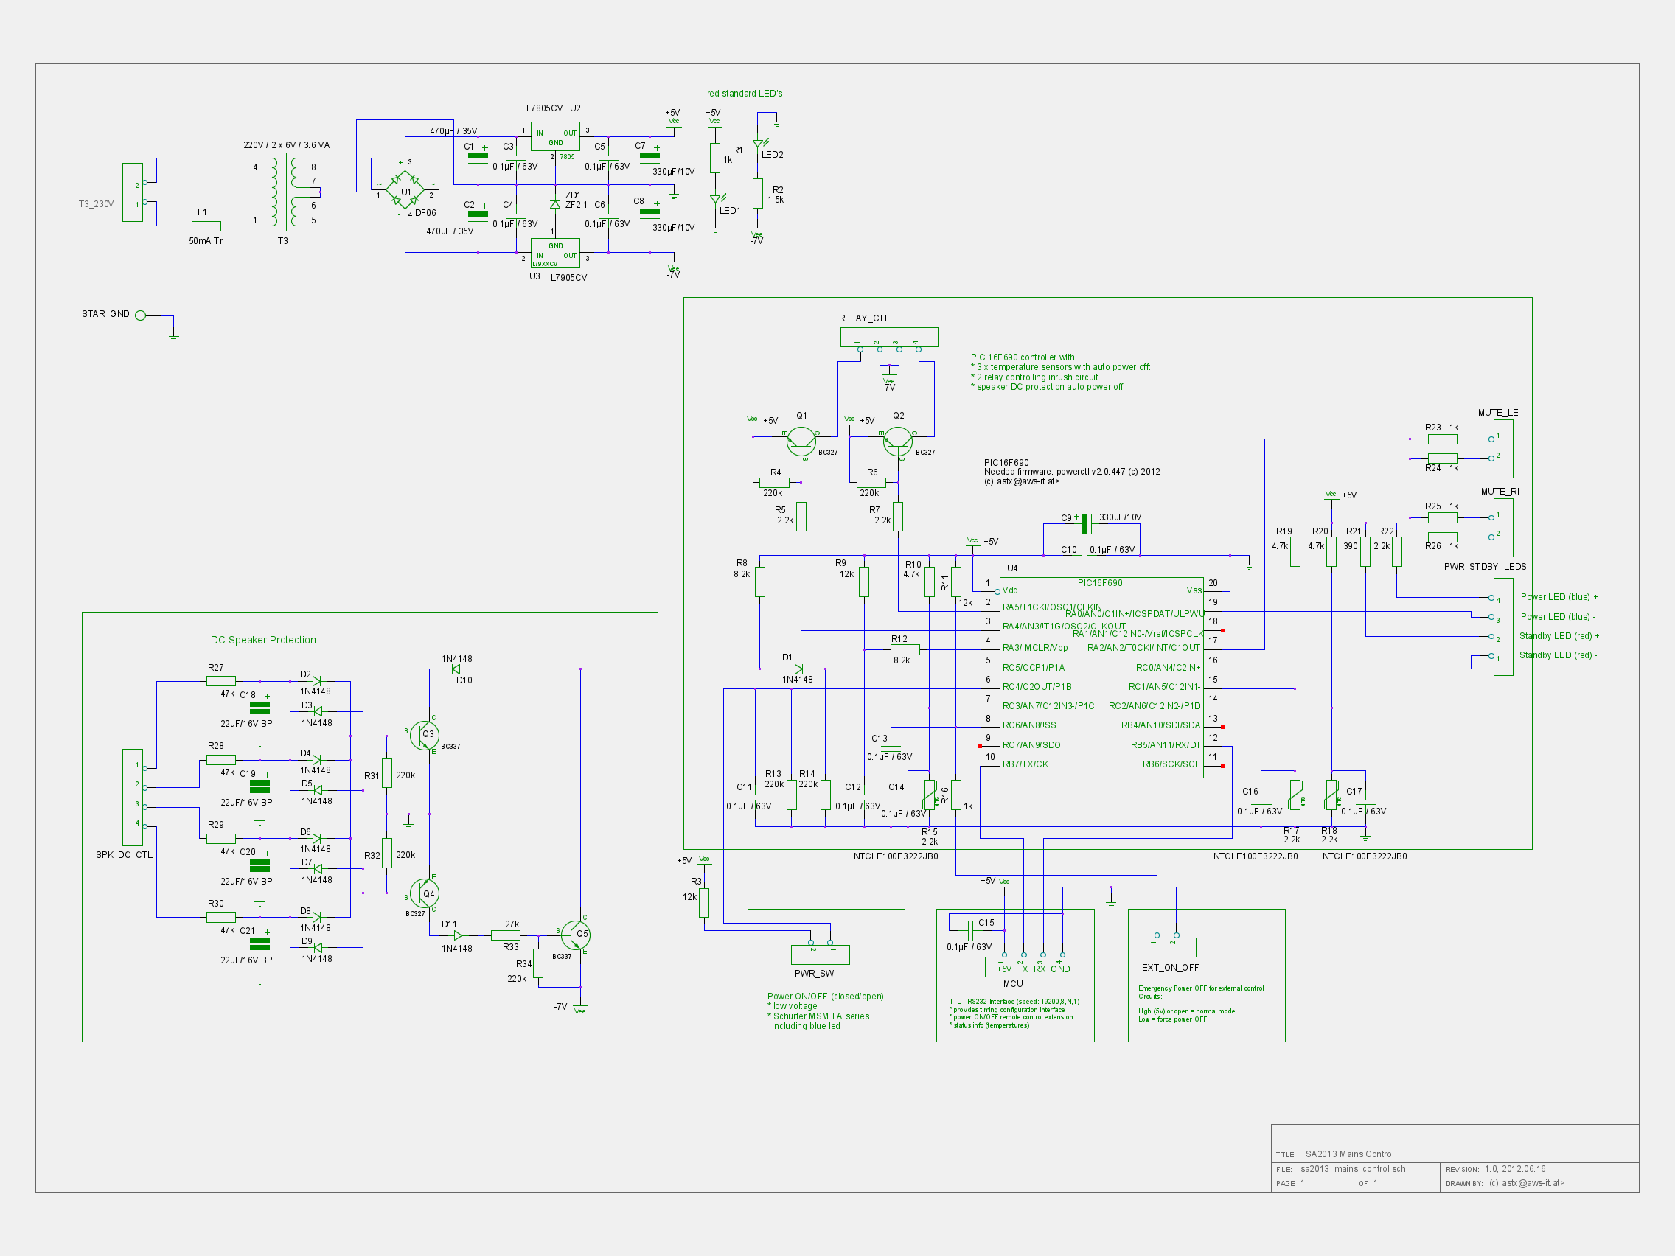Select transistor Q5 BC337
This screenshot has width=1675, height=1256.
[576, 934]
